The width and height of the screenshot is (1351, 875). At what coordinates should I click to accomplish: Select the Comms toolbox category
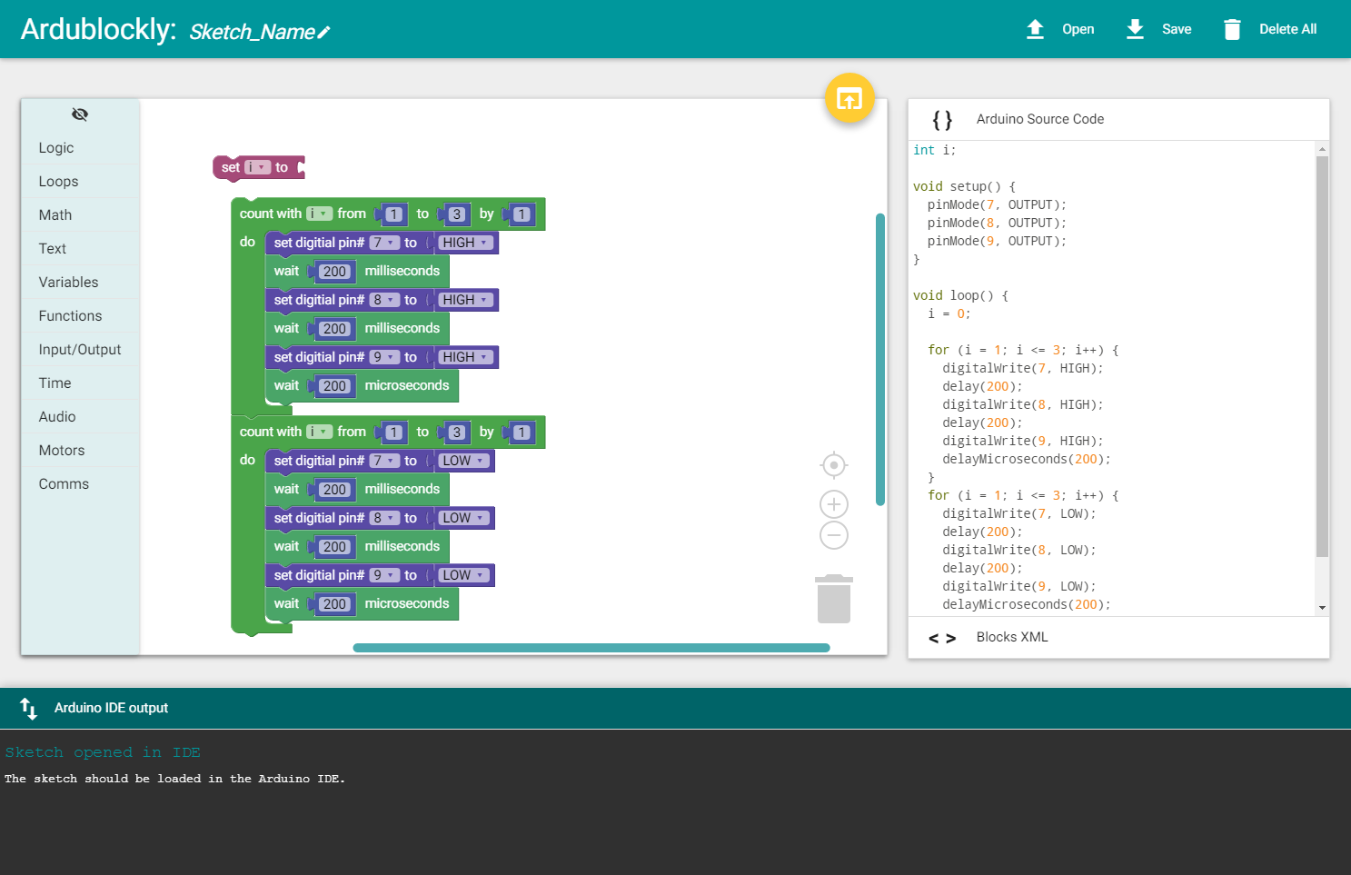80,484
